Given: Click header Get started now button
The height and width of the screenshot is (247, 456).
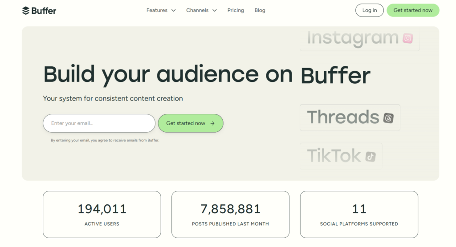Looking at the screenshot, I should tap(413, 10).
